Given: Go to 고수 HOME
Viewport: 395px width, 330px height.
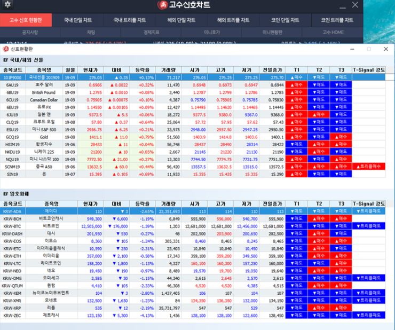Looking at the screenshot, I should click(333, 32).
